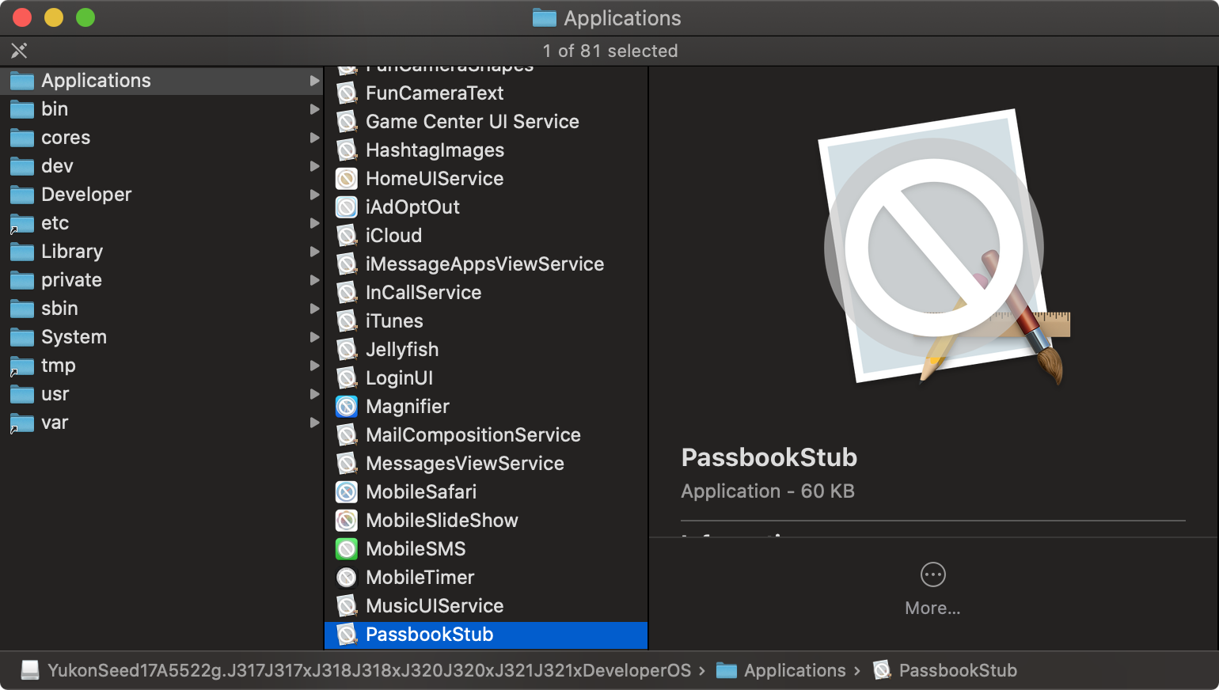Screen dimensions: 1219x690
Task: Click the disk icon in path bar
Action: (30, 670)
